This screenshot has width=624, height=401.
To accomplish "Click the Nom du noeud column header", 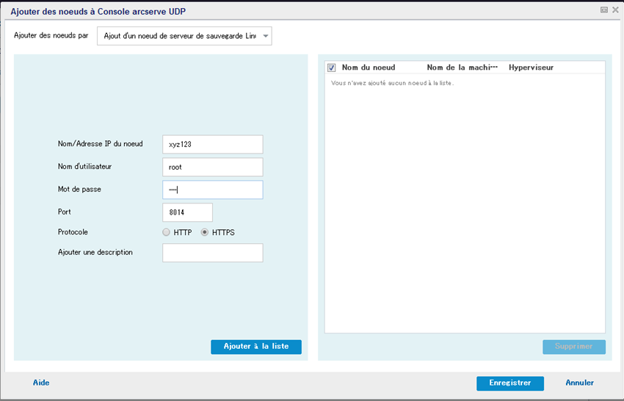I will pyautogui.click(x=369, y=68).
